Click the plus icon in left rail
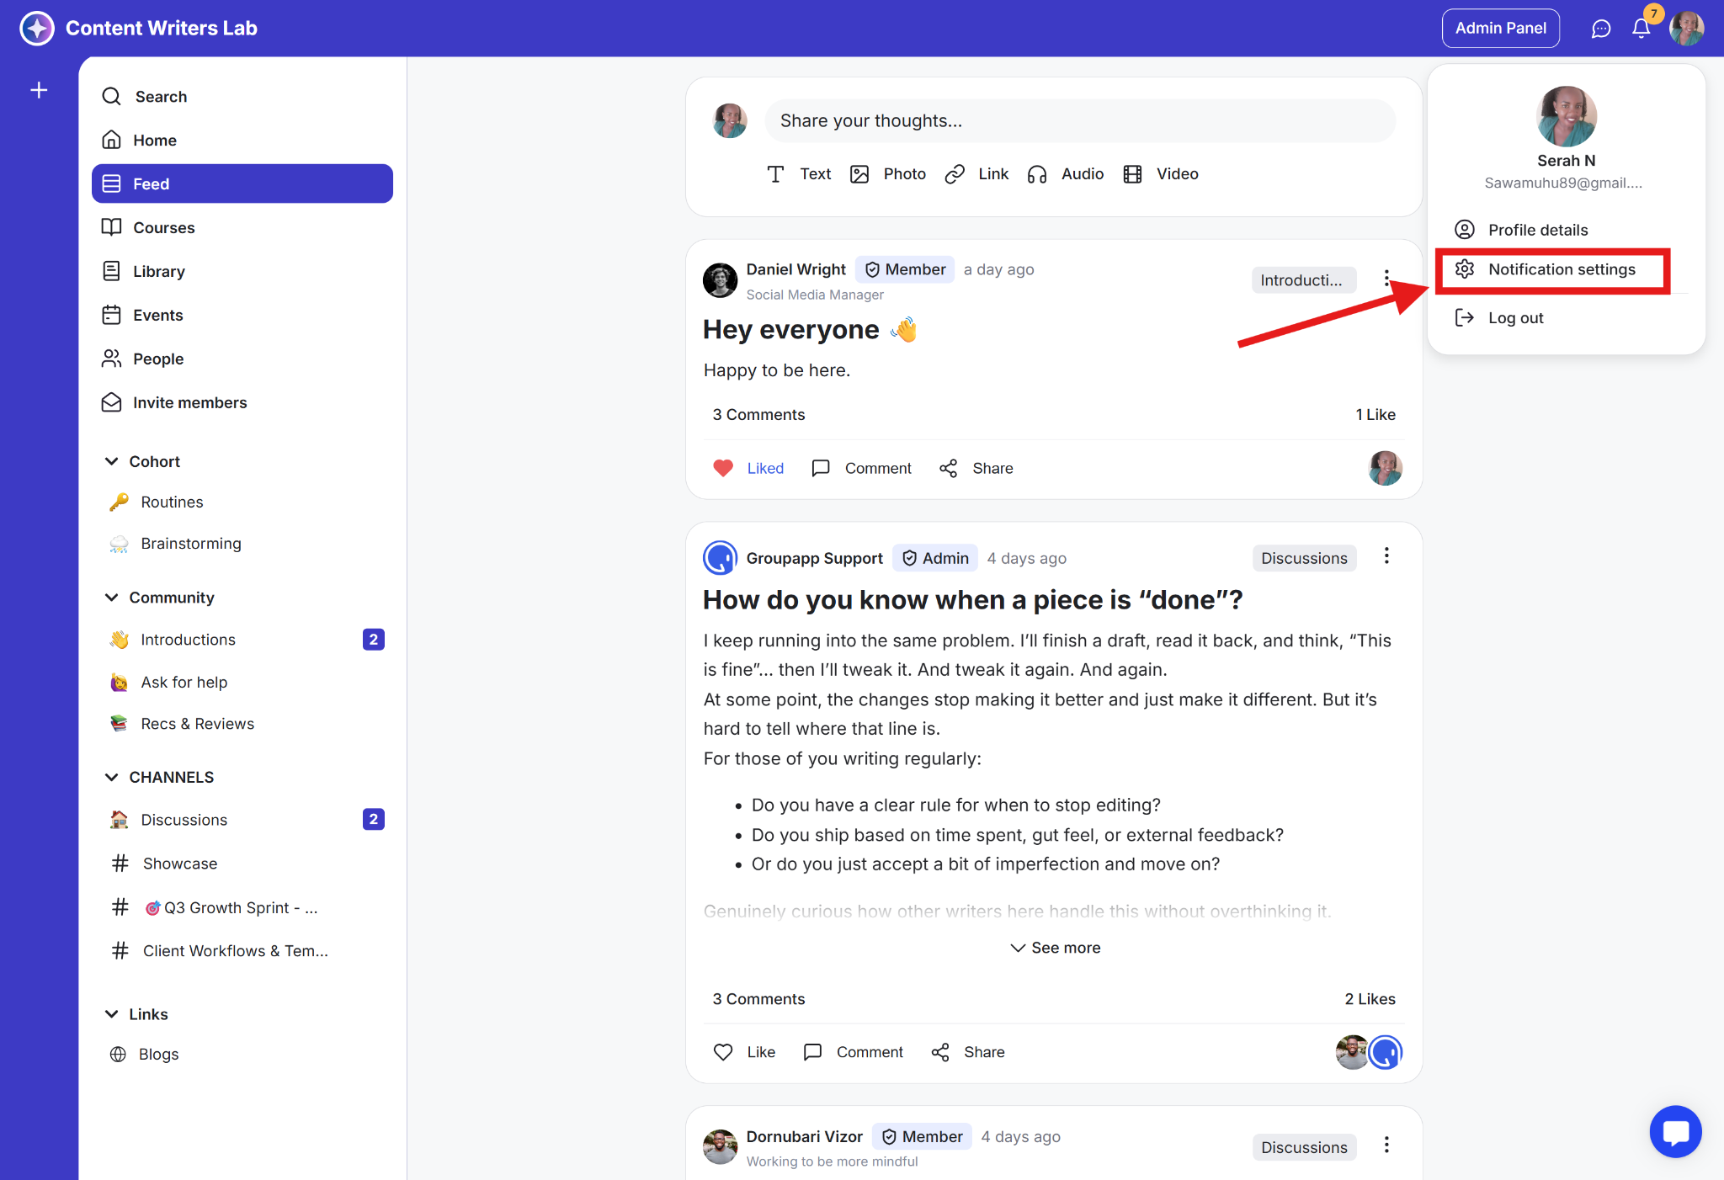 (x=39, y=90)
